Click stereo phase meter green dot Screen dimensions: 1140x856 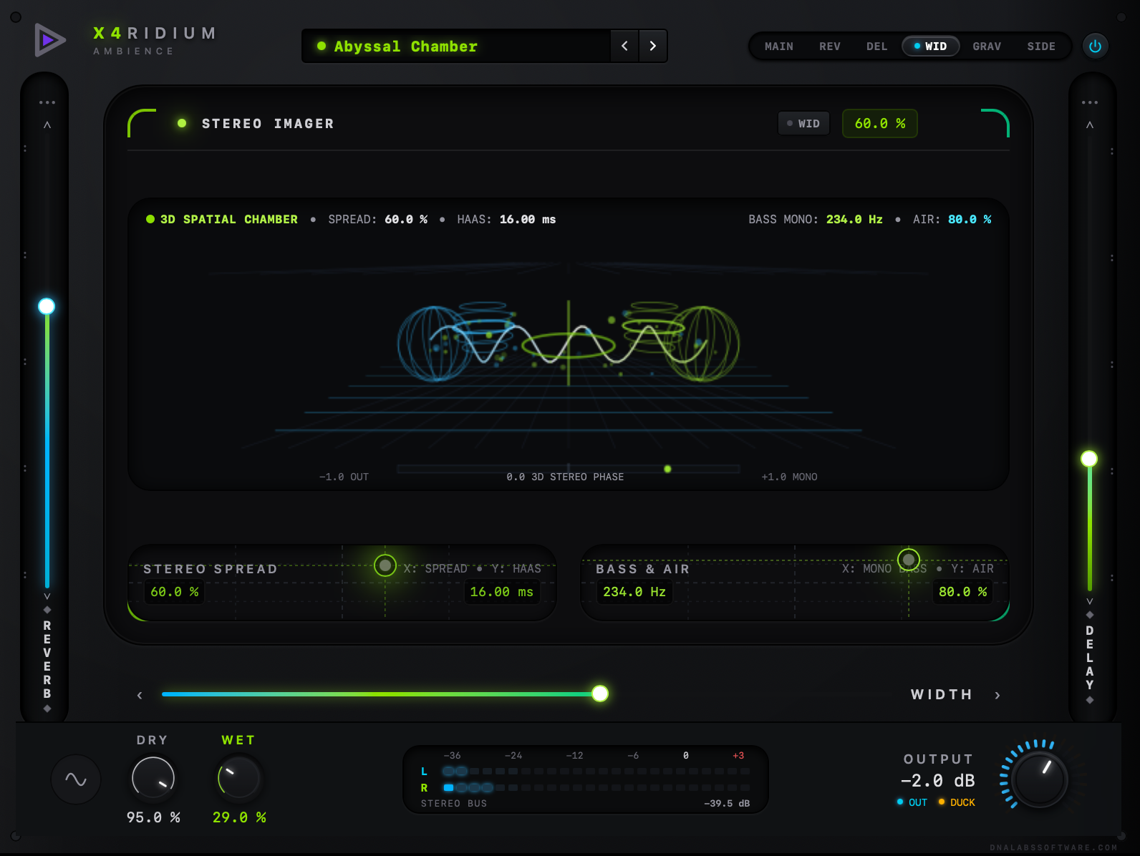(667, 469)
